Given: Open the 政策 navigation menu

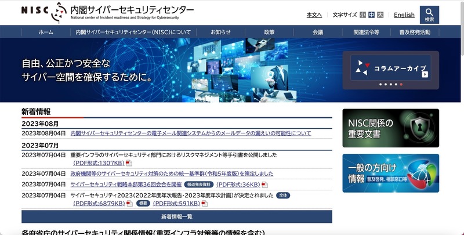Looking at the screenshot, I should tap(269, 32).
